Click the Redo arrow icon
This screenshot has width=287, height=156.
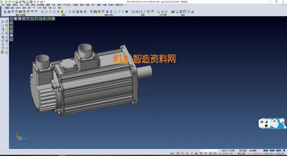(x=38, y=2)
